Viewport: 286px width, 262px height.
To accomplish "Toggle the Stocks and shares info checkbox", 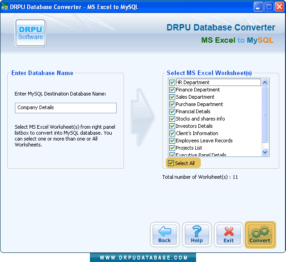I will [172, 119].
